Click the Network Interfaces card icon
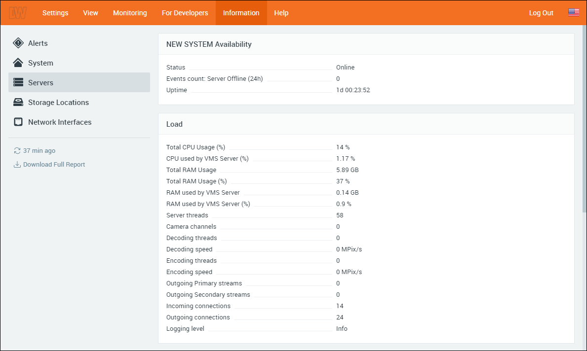 click(x=18, y=122)
